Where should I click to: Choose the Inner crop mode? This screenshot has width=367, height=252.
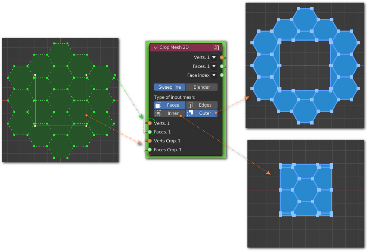[170, 113]
